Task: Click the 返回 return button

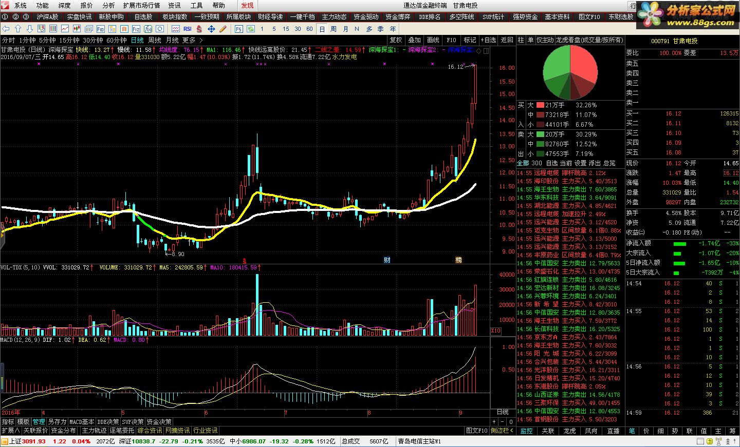Action: coord(507,40)
